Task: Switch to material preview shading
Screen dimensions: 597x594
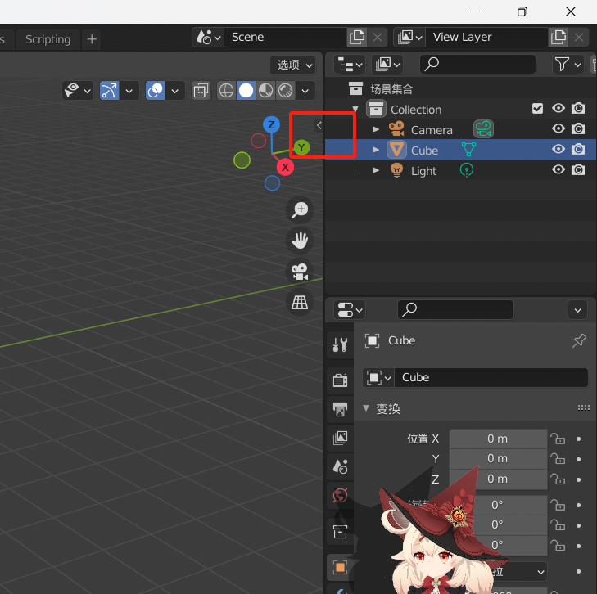Action: (x=266, y=91)
